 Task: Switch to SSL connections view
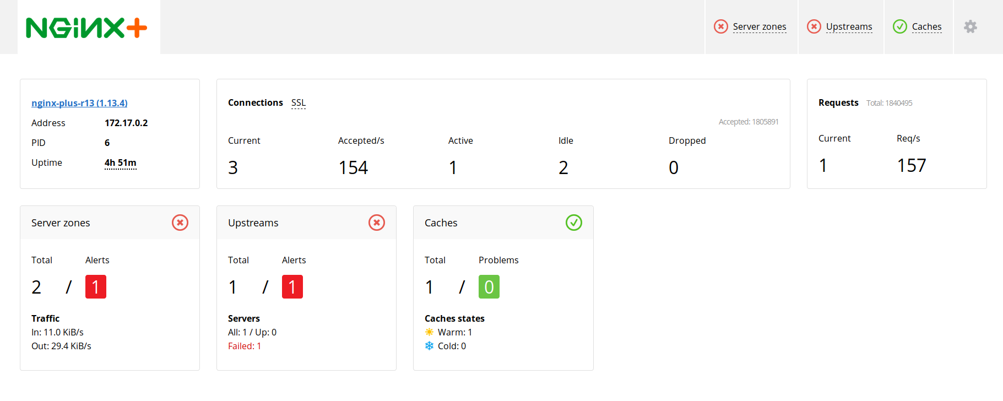[x=299, y=103]
